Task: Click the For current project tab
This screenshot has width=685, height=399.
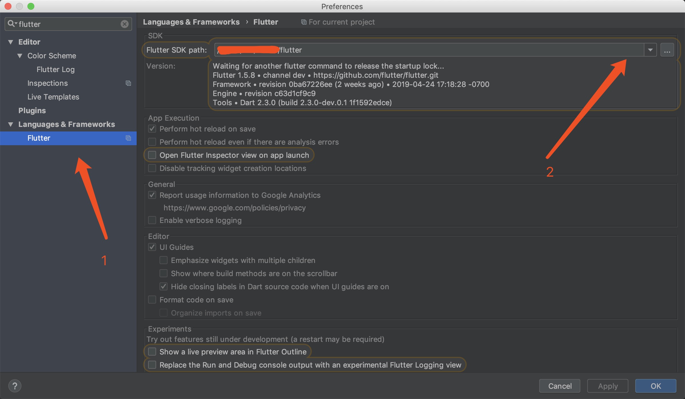Action: [x=338, y=21]
